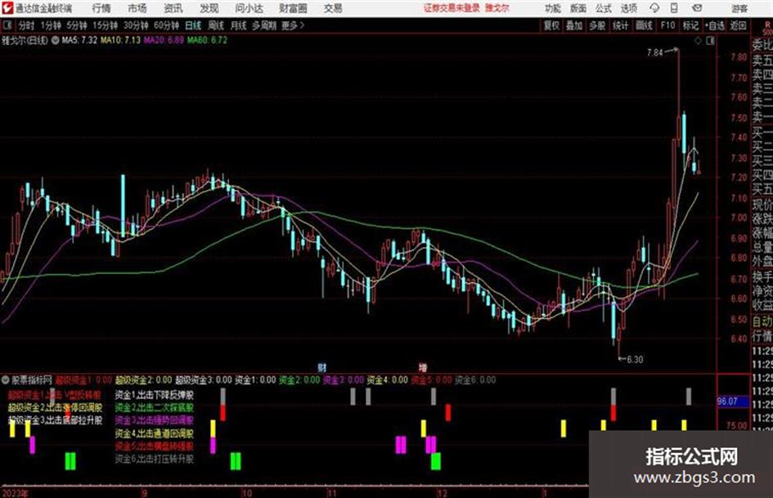Click the 自选 watchlist toolbar button

tap(714, 25)
